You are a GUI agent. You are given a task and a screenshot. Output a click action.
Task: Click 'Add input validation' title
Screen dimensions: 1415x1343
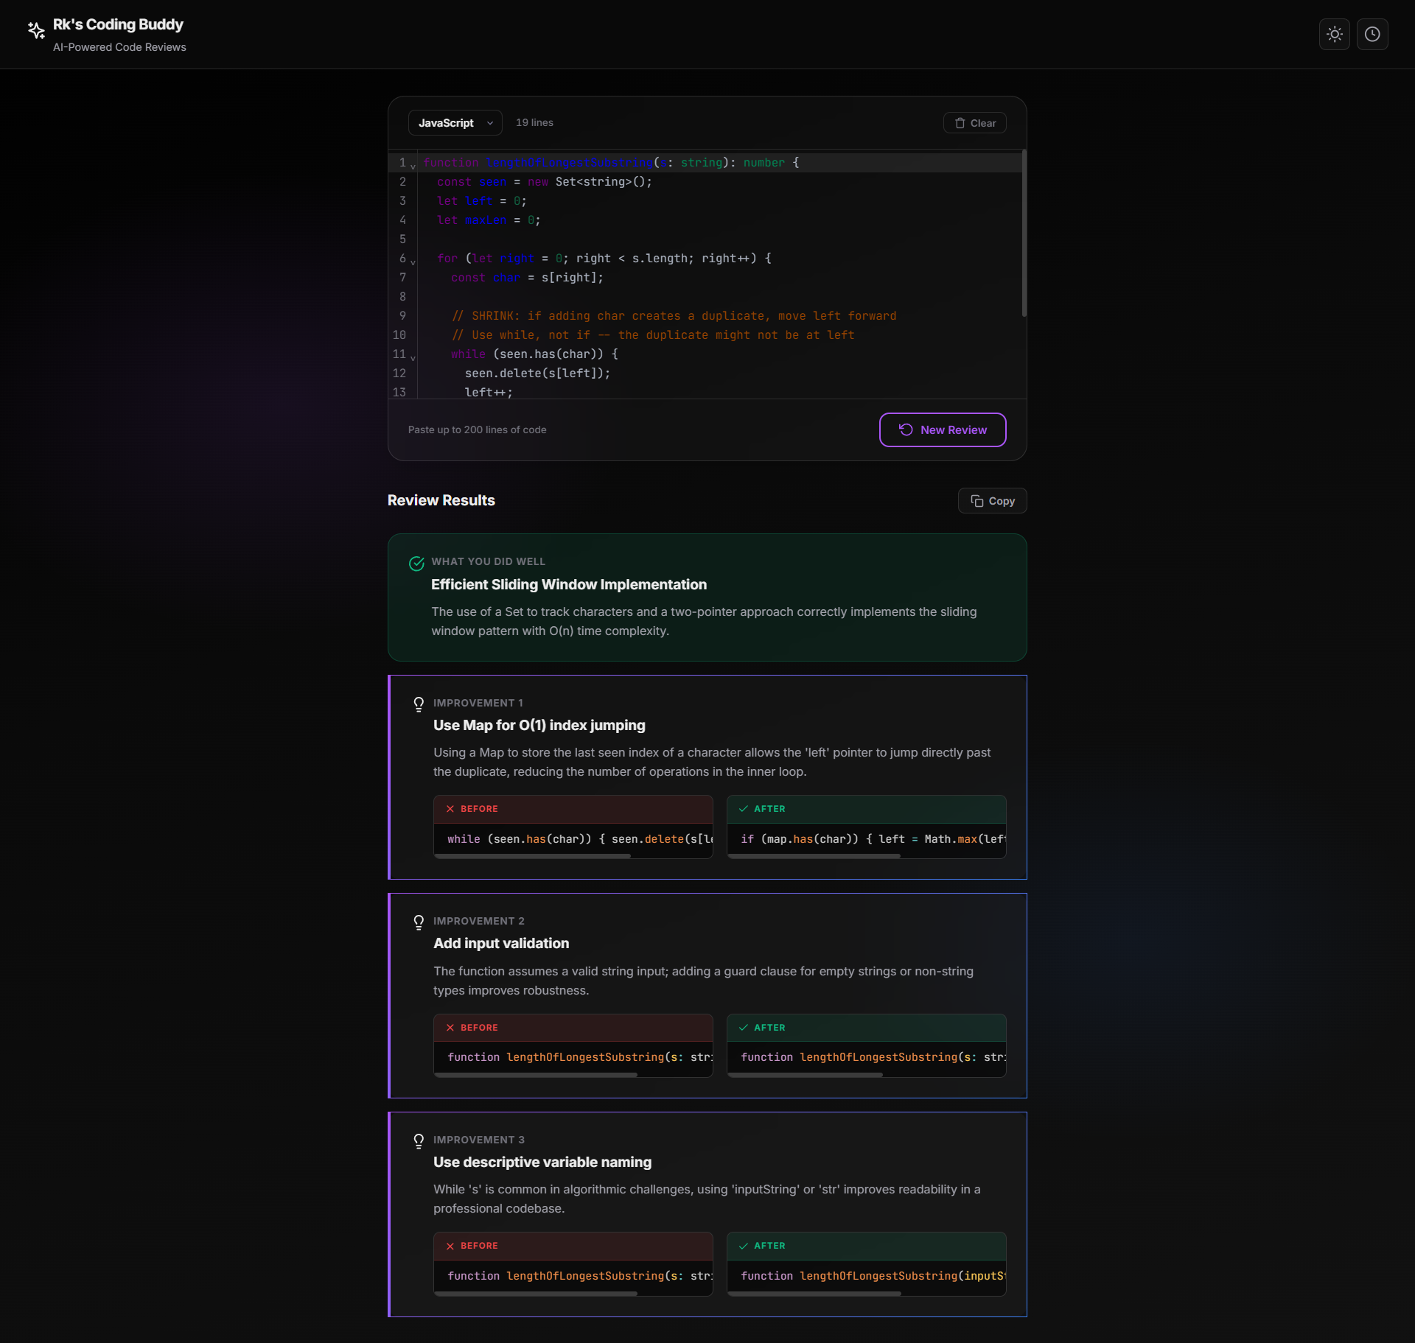tap(500, 943)
